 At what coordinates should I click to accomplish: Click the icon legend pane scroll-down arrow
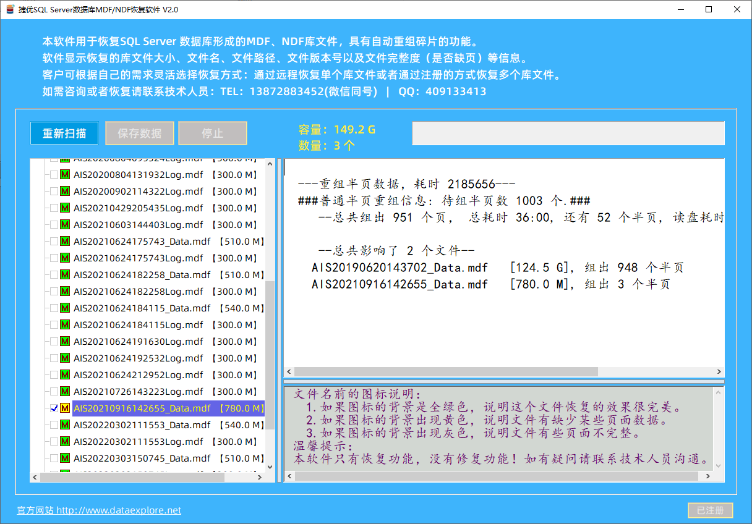[x=719, y=466]
